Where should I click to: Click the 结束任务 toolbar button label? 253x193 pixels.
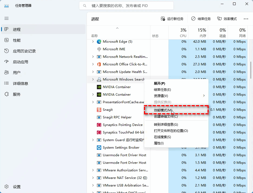204,19
